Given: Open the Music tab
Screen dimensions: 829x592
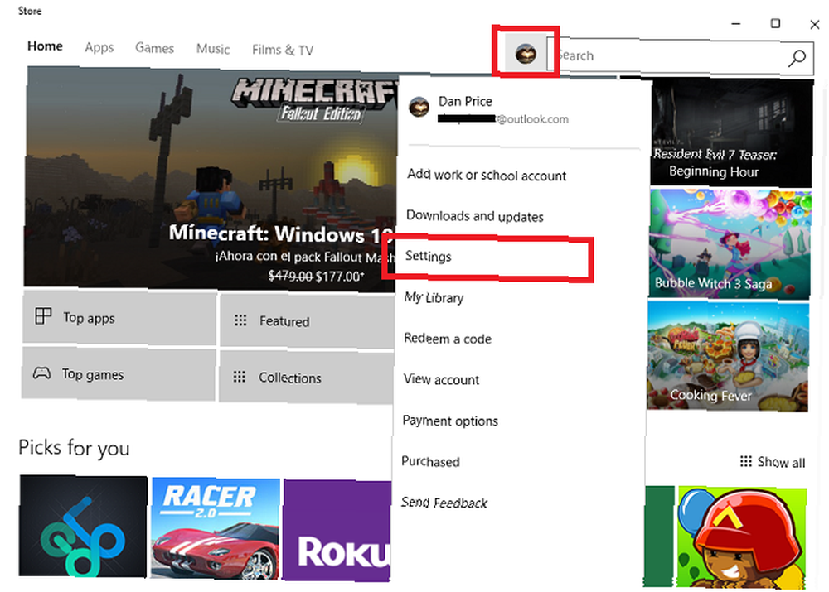Looking at the screenshot, I should click(x=213, y=49).
